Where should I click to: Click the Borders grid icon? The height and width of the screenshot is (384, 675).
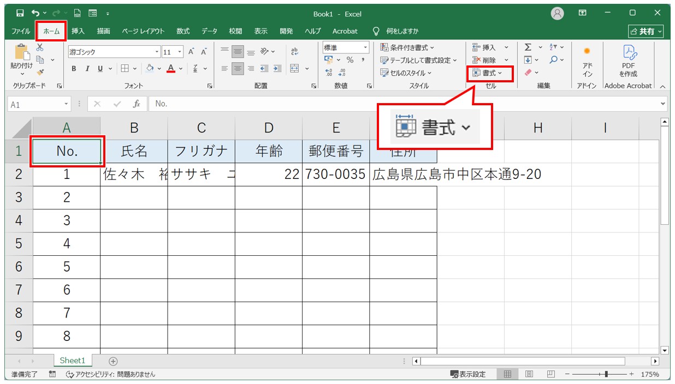125,69
